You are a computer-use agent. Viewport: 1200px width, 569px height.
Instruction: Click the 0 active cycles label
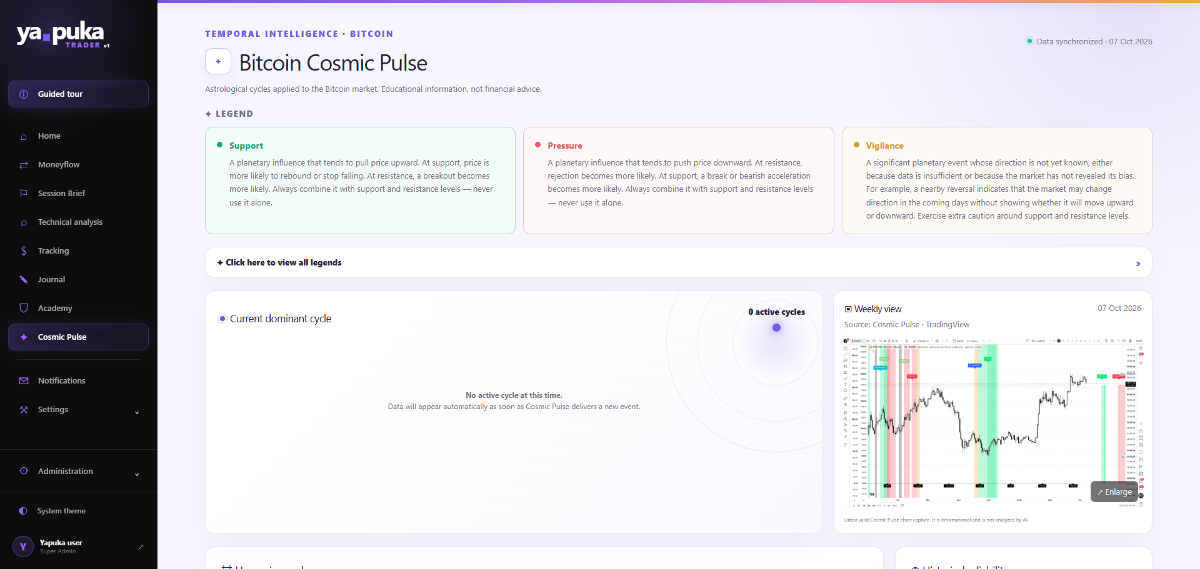(x=777, y=312)
